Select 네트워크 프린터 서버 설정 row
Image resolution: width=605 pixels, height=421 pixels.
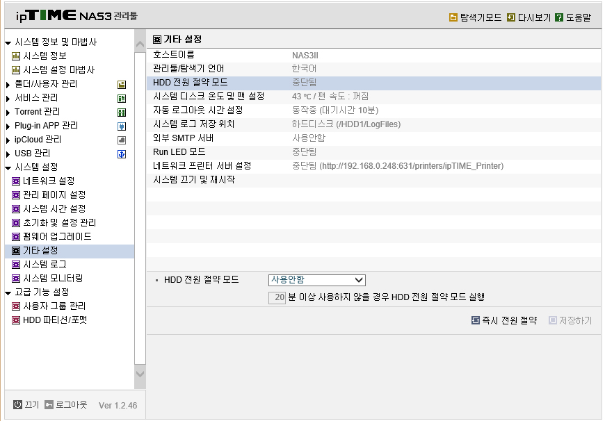coord(373,166)
